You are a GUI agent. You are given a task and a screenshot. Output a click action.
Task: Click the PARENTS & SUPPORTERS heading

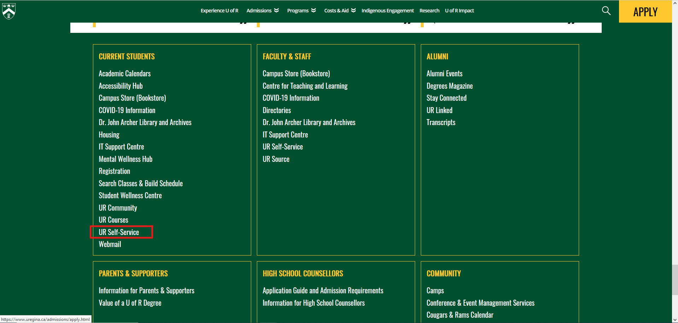tap(134, 274)
